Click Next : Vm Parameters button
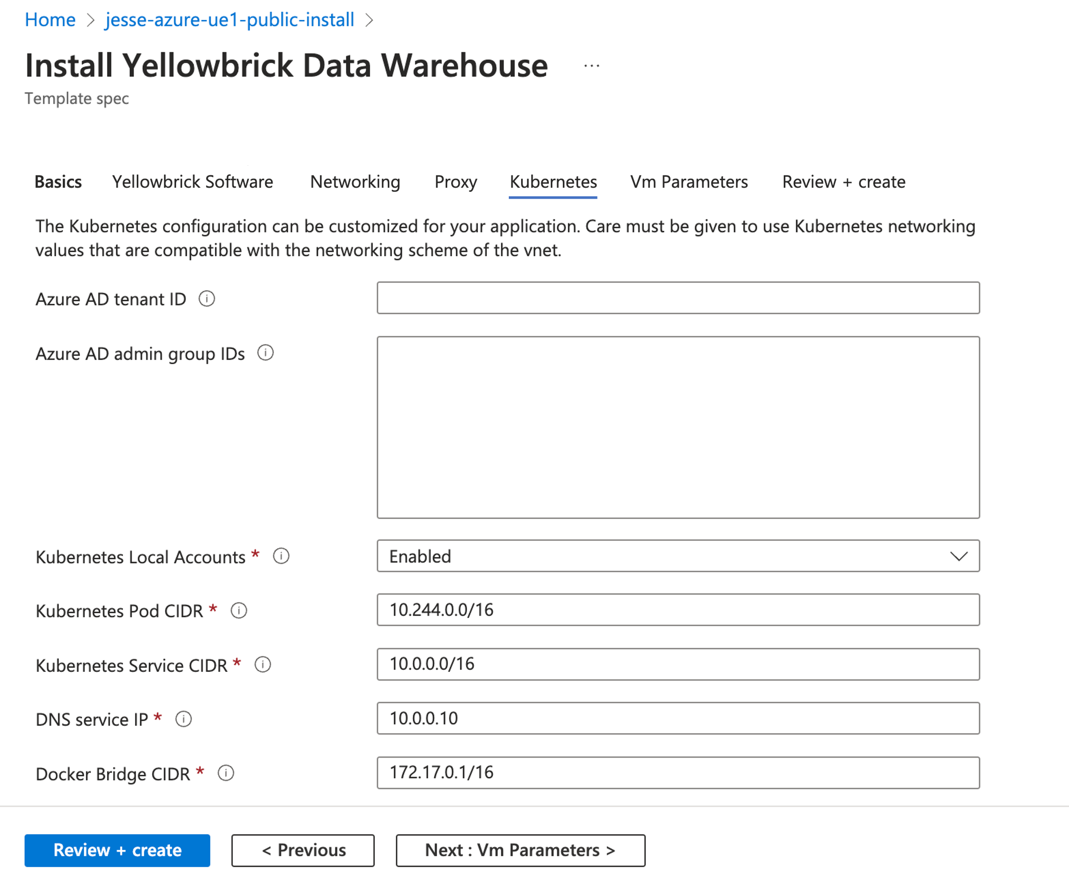This screenshot has width=1069, height=882. pos(521,850)
